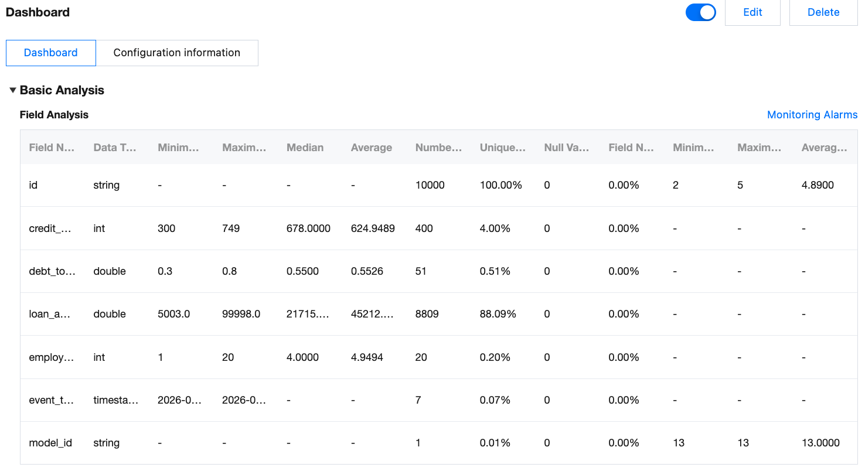Screen dimensions: 865x471
Task: Open the Monitoring Alarms link
Action: [812, 115]
